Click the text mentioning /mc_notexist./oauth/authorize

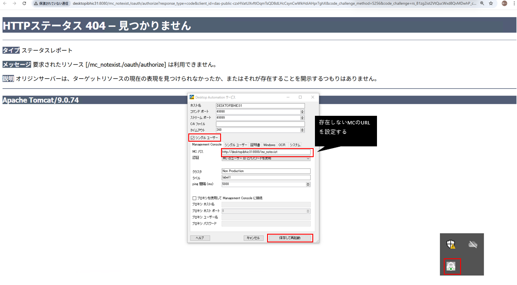(x=126, y=65)
